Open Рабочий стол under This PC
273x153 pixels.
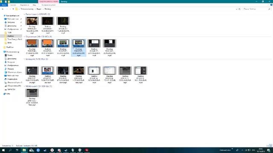point(13,76)
